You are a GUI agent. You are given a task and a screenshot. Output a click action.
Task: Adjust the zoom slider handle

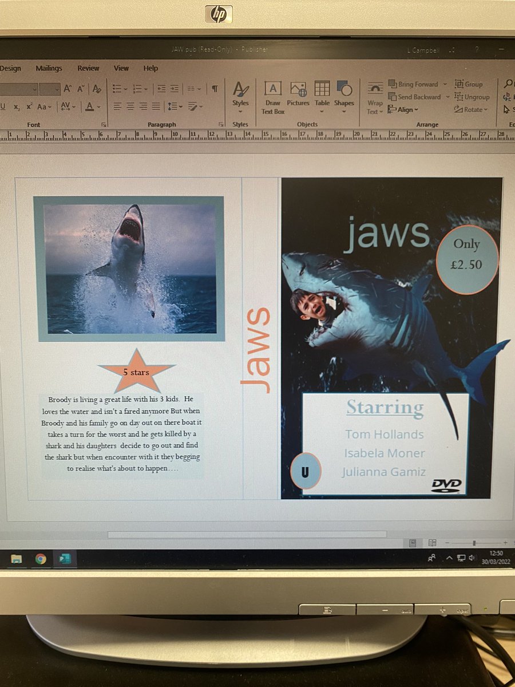(474, 542)
